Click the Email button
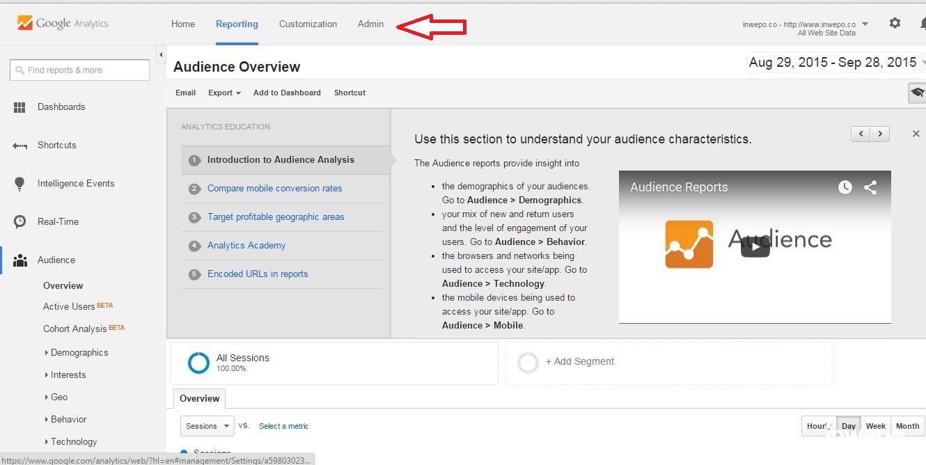Image resolution: width=926 pixels, height=465 pixels. click(x=185, y=93)
